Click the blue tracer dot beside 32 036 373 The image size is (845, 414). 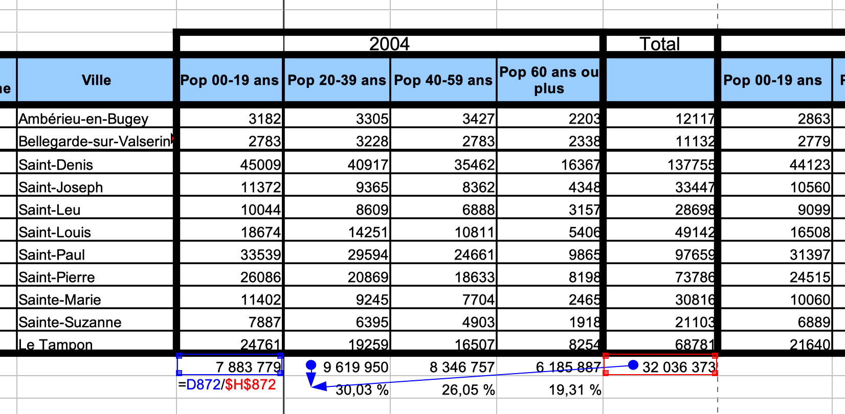tap(633, 365)
